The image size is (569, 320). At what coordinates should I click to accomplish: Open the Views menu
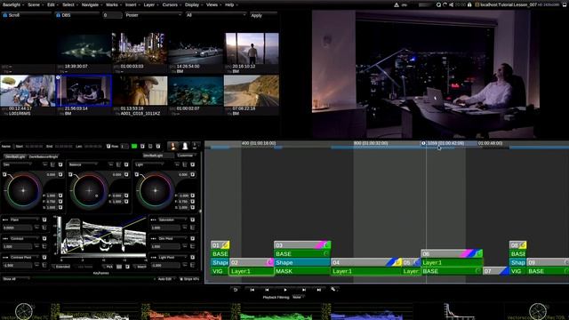213,4
